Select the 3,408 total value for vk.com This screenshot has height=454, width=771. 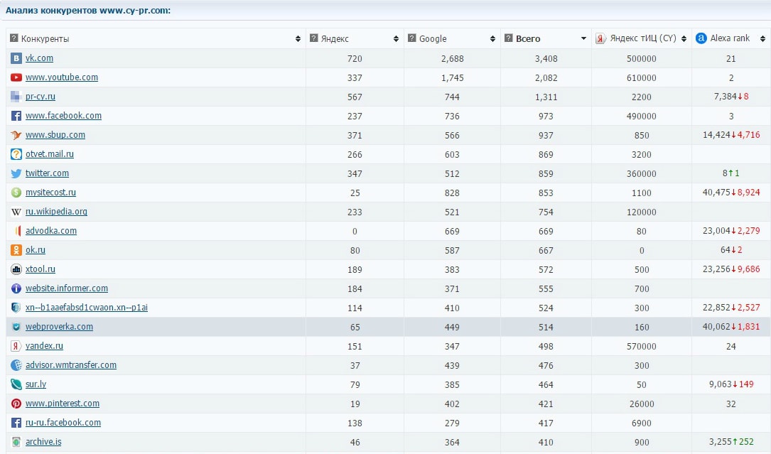pos(546,58)
